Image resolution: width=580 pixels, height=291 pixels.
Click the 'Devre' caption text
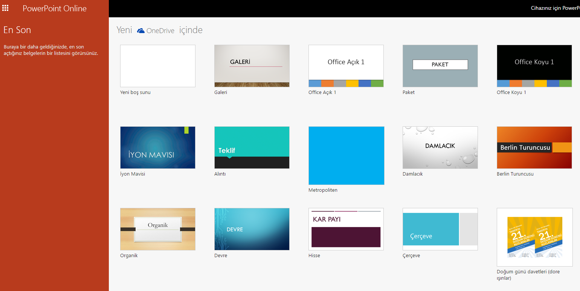tap(221, 255)
